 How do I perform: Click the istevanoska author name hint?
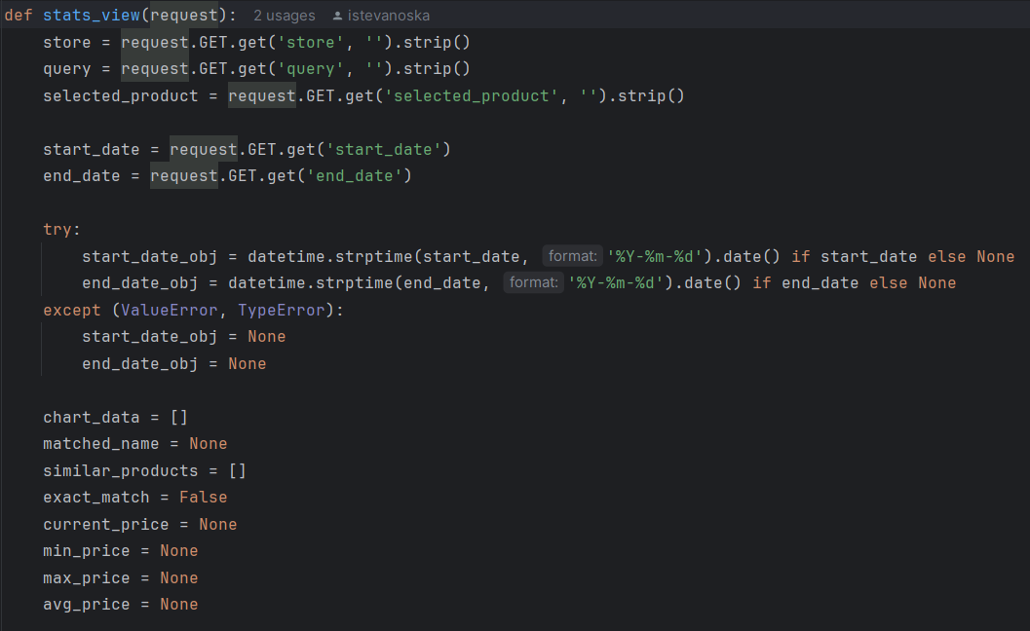tap(388, 16)
